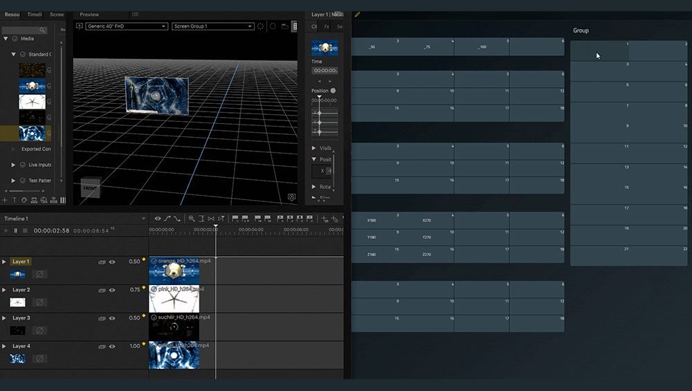
Task: Toggle the check circle next to Test Patterns
Action: (23, 181)
